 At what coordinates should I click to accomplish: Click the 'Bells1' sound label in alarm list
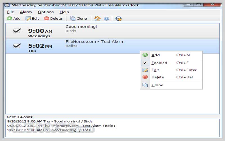72,46
